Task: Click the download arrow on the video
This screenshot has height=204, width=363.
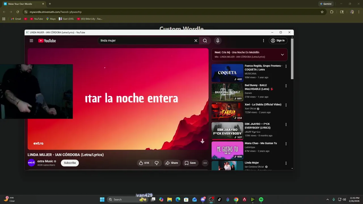Action: [202, 141]
